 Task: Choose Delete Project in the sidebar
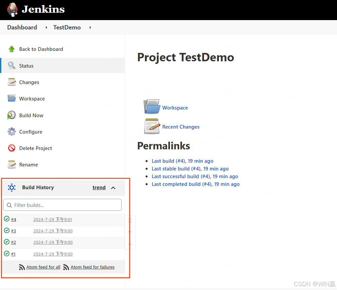coord(35,148)
